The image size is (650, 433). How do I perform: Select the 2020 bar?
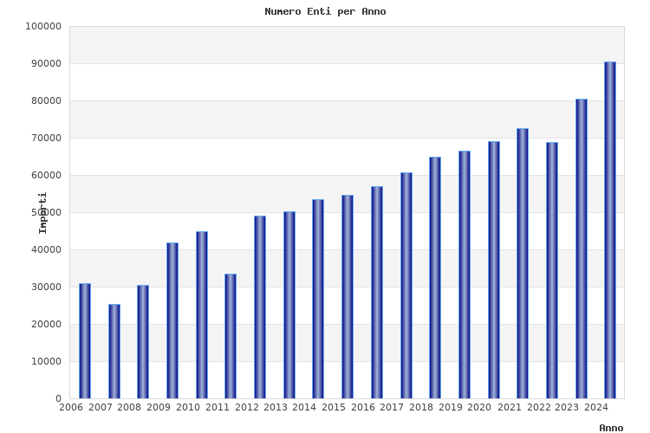click(x=494, y=269)
